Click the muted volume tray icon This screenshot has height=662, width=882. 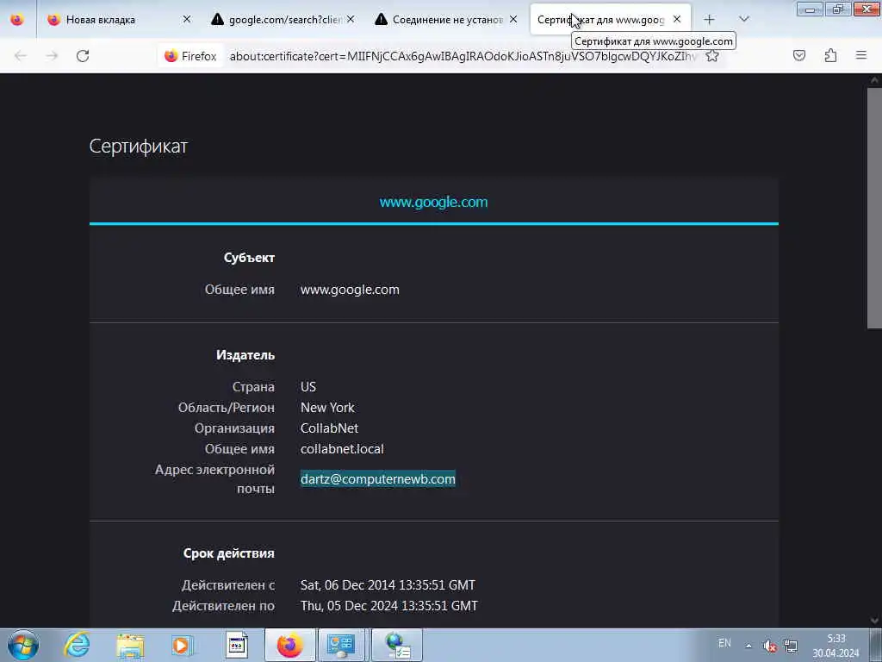click(769, 646)
